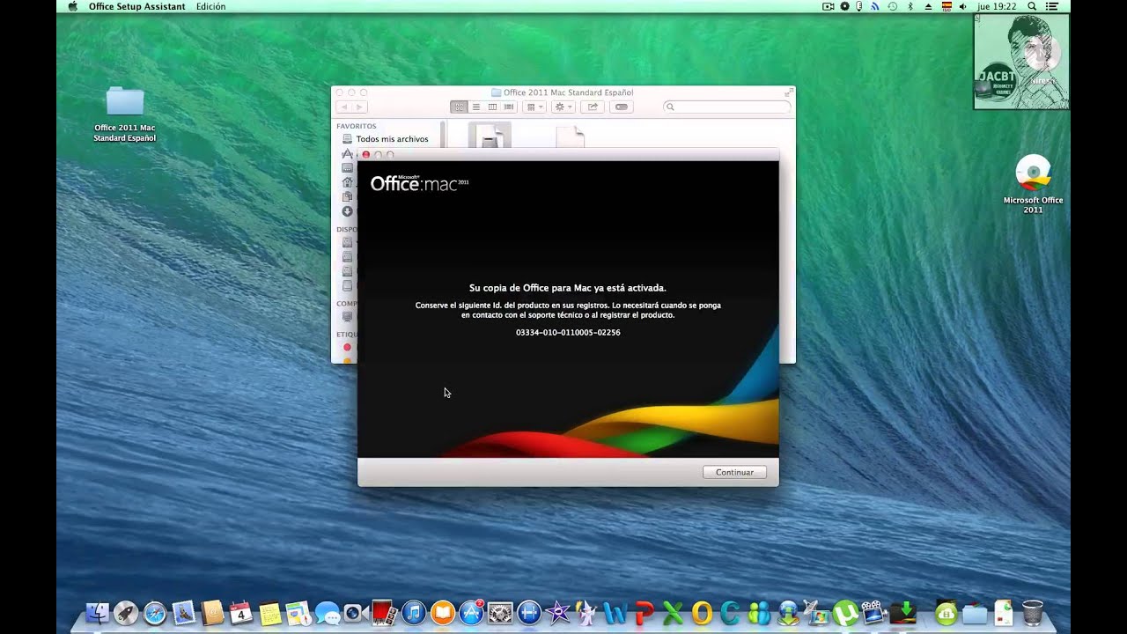
Task: Open Microsoft Communicator from the Dock
Action: click(x=730, y=613)
